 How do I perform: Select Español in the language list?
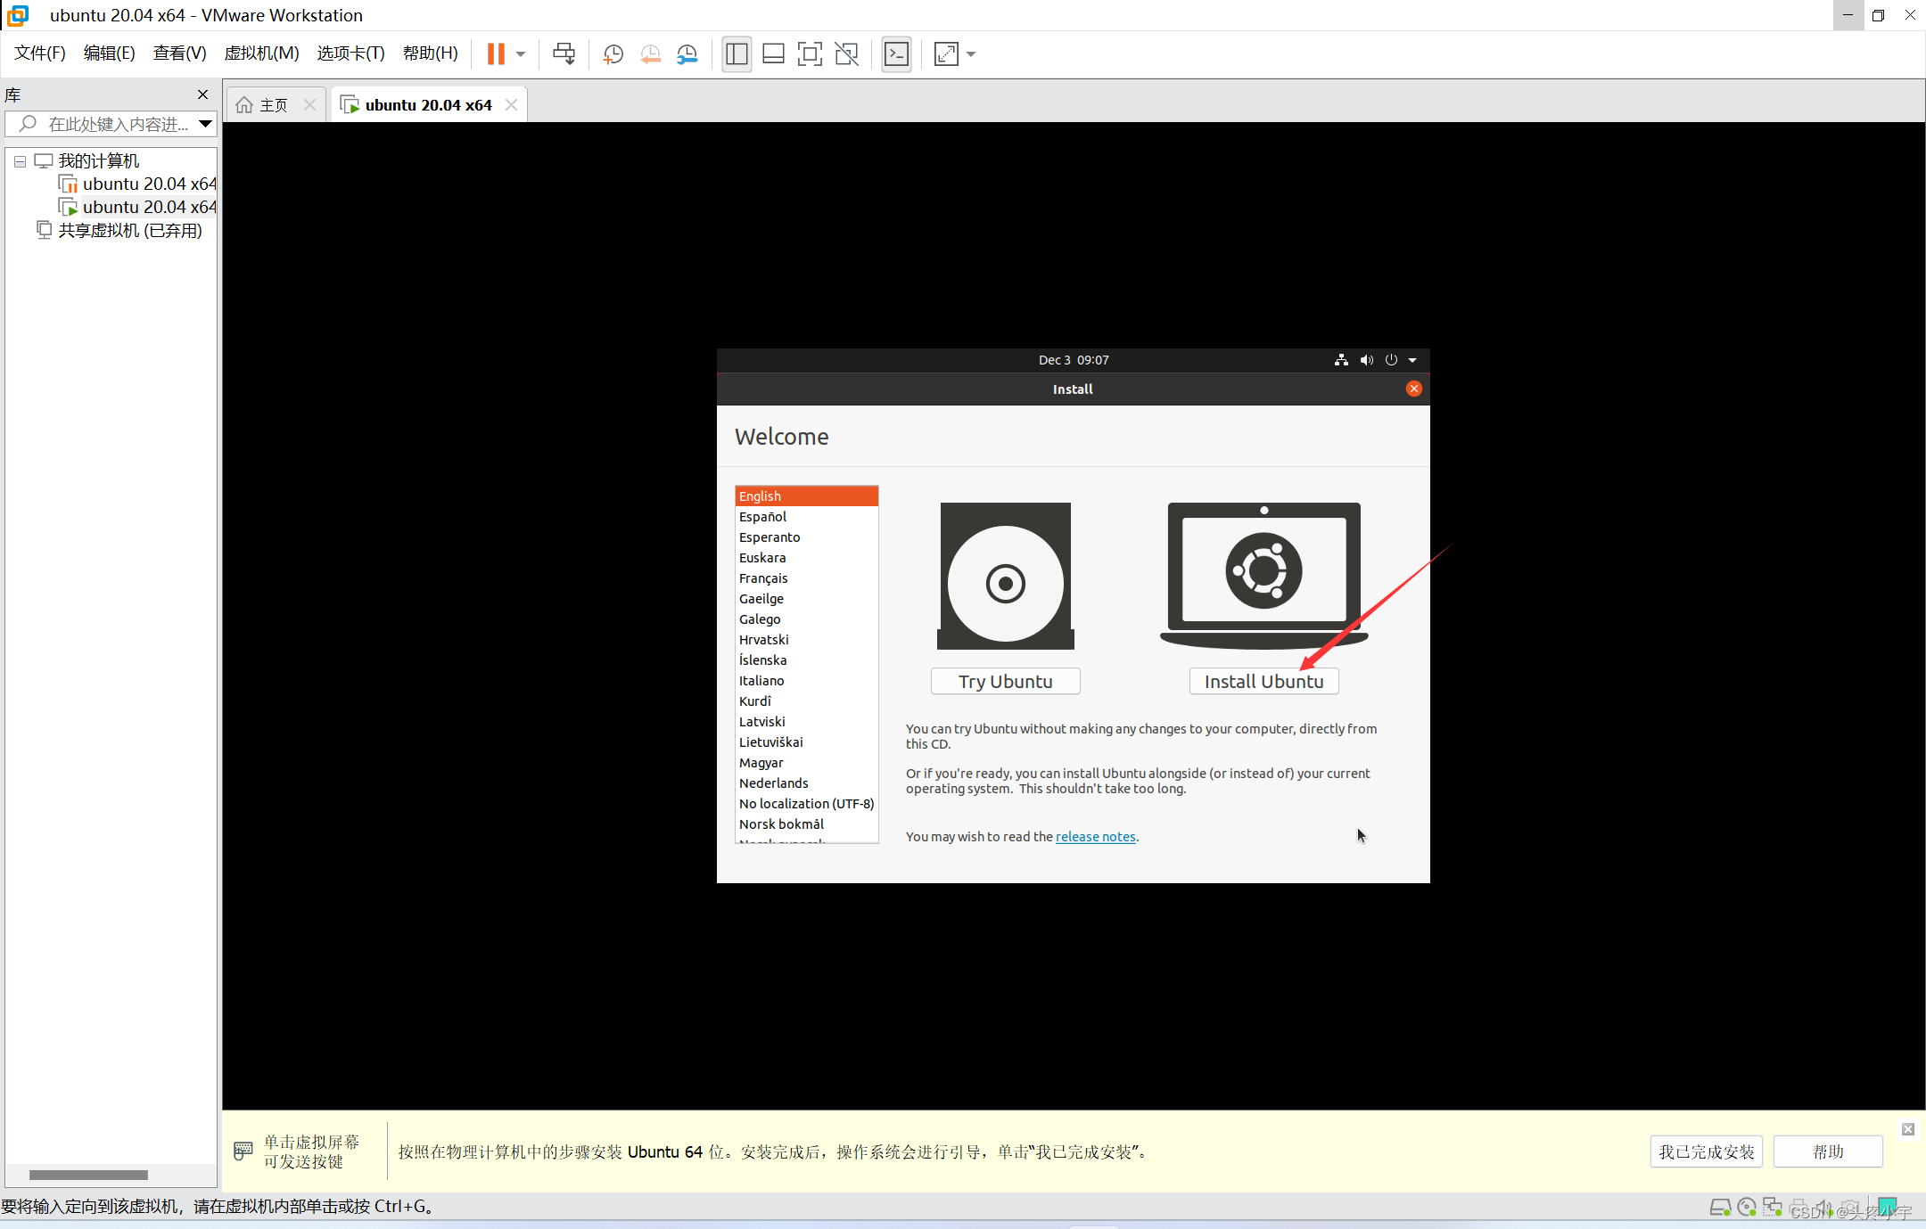pos(807,517)
